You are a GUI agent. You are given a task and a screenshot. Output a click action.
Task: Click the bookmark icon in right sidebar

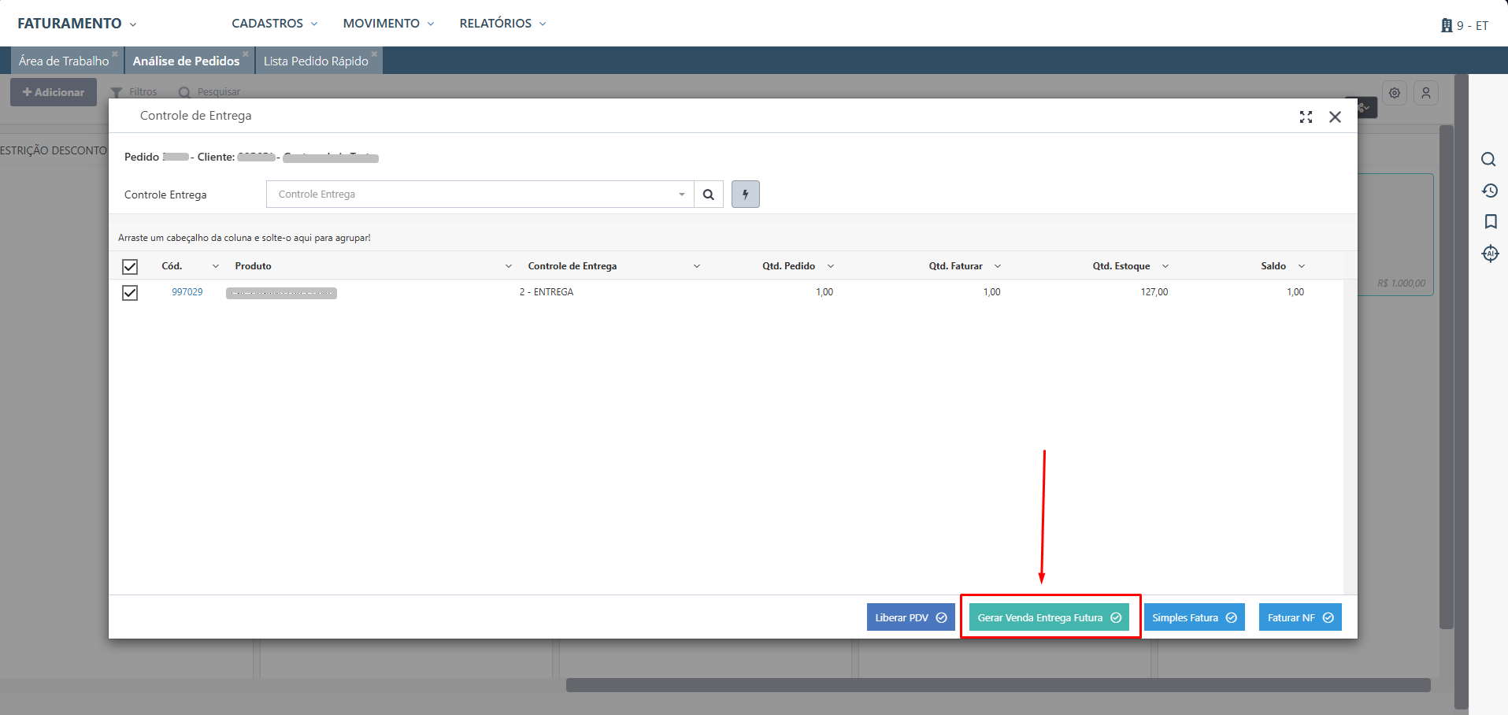[x=1490, y=222]
